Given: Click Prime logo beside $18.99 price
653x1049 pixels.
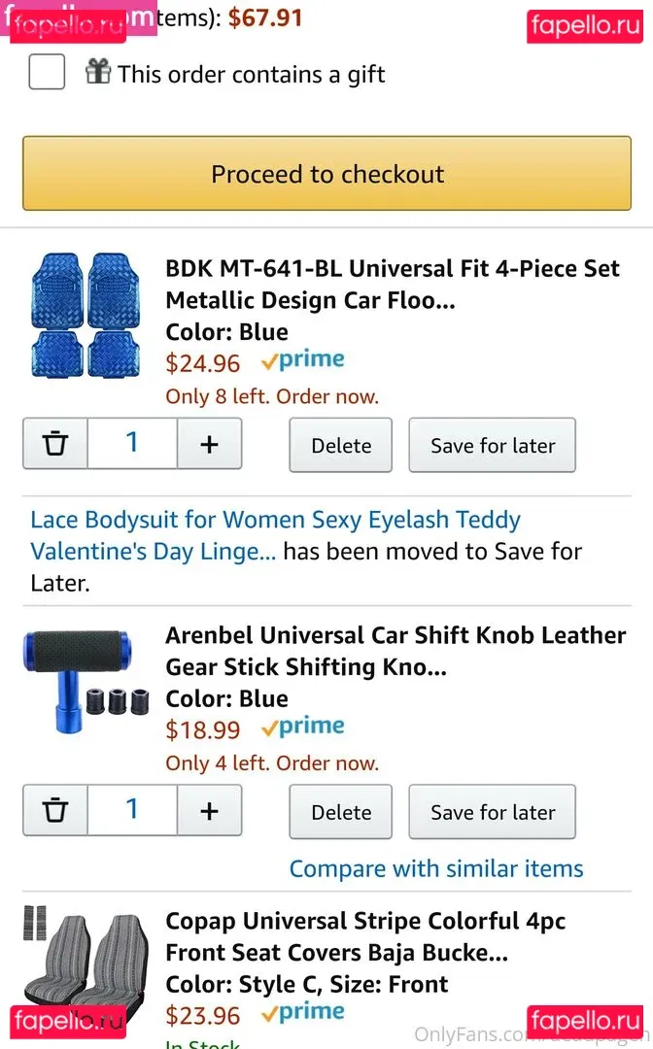Looking at the screenshot, I should tap(302, 728).
